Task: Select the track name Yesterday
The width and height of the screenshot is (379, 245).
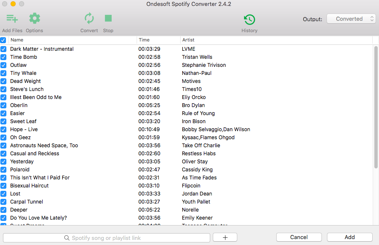Action: pos(22,162)
